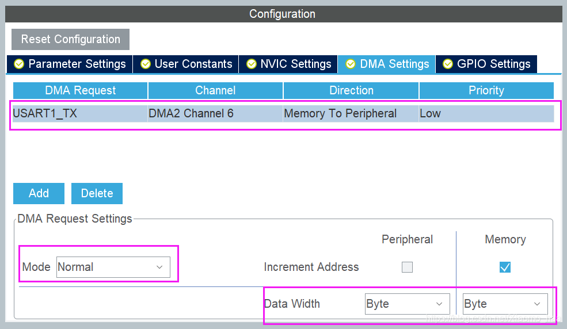Switch to the Parameter Settings tab
Viewport: 567px width, 329px height.
(x=70, y=64)
